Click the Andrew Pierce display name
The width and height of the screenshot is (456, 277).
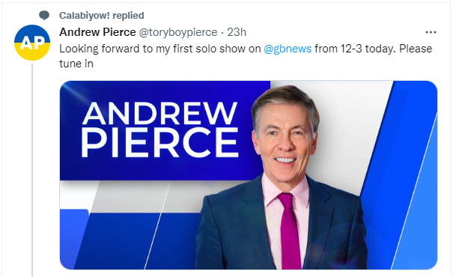pos(97,32)
